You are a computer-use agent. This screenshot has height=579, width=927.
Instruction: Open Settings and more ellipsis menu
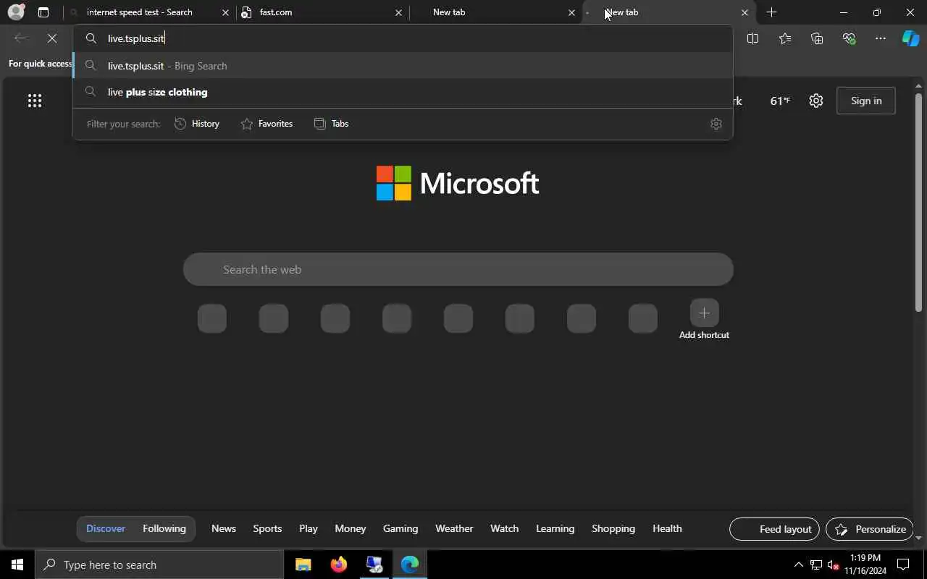click(x=881, y=38)
